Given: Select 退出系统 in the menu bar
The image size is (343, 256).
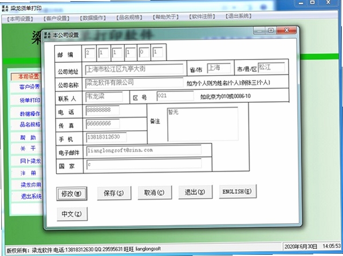Looking at the screenshot, I should [239, 16].
